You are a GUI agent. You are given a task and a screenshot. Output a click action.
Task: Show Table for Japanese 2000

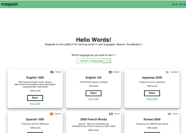(x=152, y=99)
